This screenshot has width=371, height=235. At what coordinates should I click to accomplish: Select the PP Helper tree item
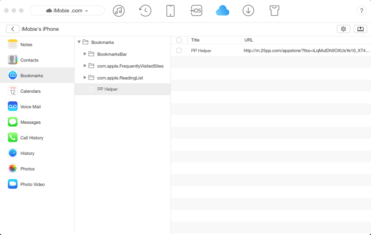108,89
